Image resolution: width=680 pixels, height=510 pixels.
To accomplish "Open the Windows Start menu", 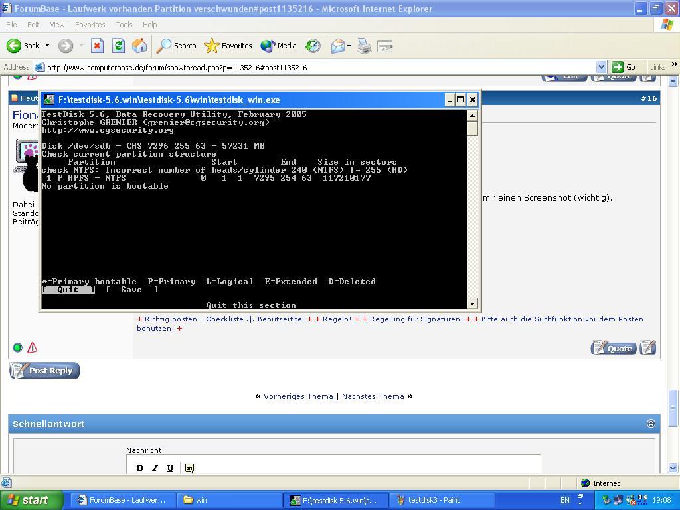I will [31, 500].
